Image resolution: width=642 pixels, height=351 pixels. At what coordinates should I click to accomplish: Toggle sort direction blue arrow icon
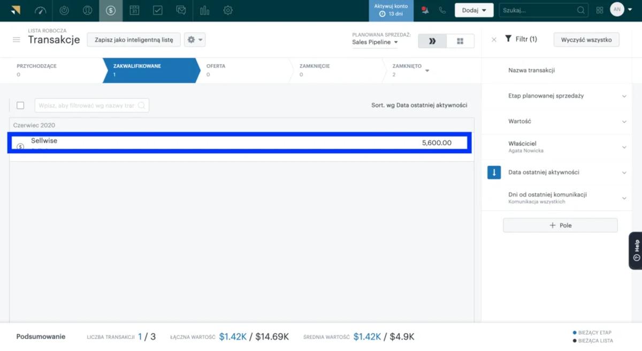pyautogui.click(x=494, y=172)
